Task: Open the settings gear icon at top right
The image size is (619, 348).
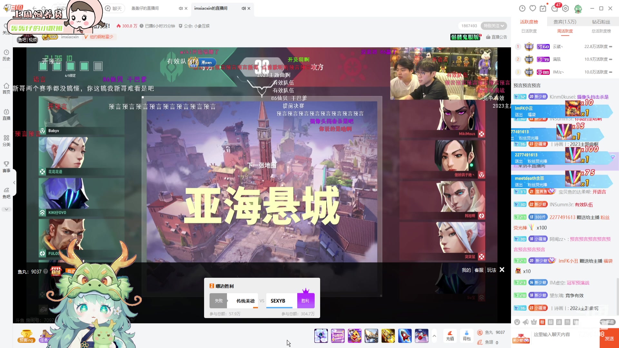Action: pyautogui.click(x=565, y=9)
